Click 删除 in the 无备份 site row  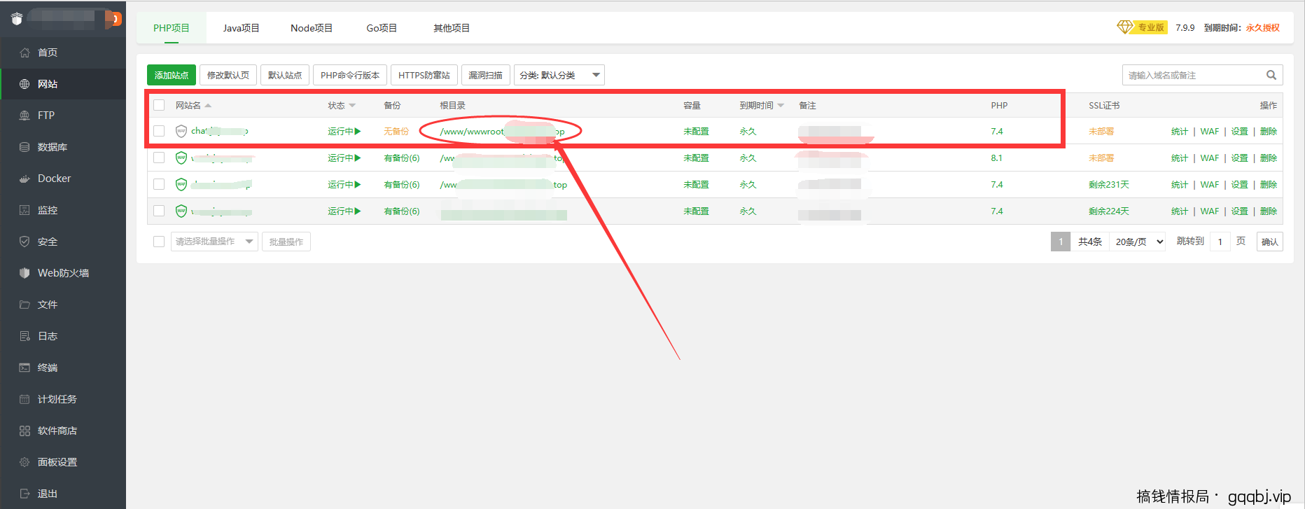click(1269, 131)
